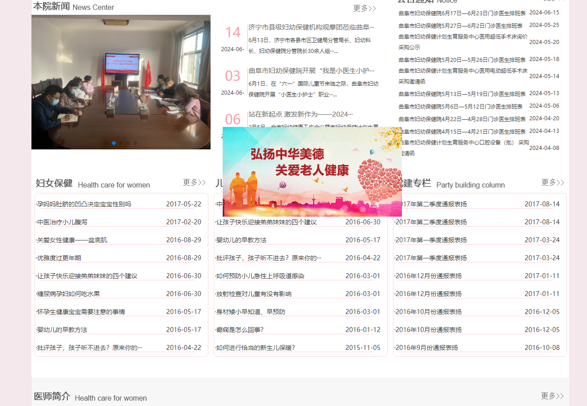The width and height of the screenshot is (587, 406).
Task: Open article 关爱女性健康——盆底肌
Action: pos(72,240)
